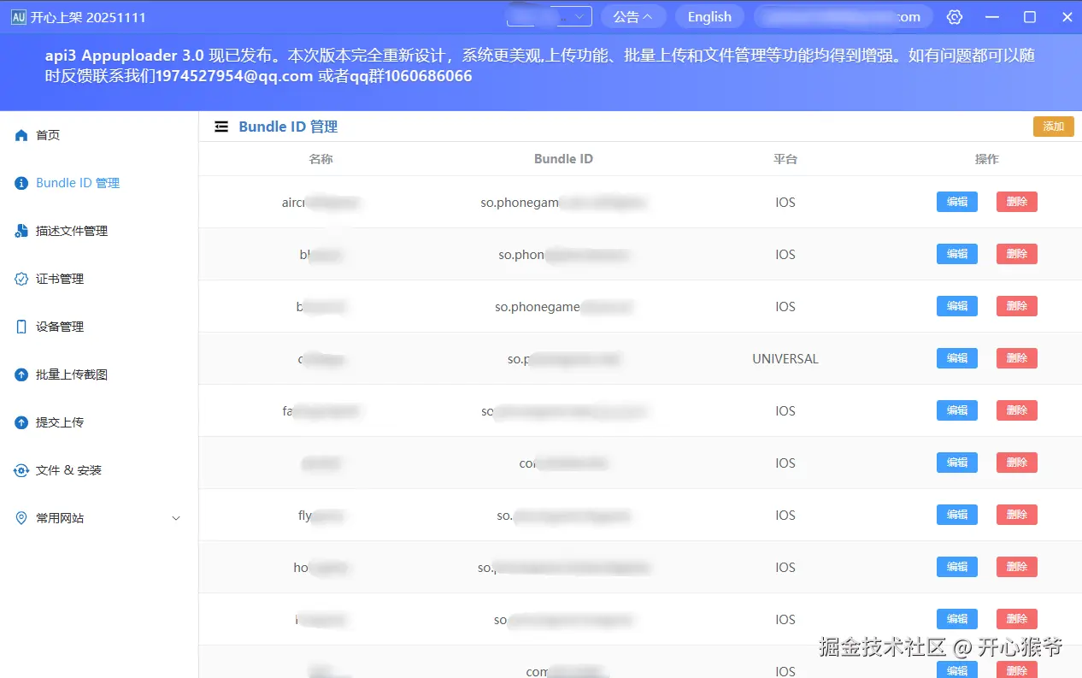Click the 开心上架 20251111 window title
This screenshot has width=1082, height=678.
[x=89, y=17]
